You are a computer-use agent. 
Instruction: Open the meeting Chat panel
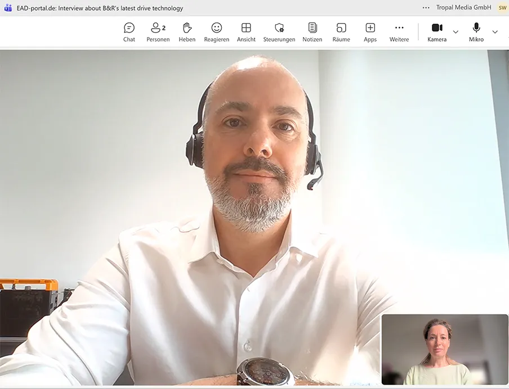click(x=129, y=31)
